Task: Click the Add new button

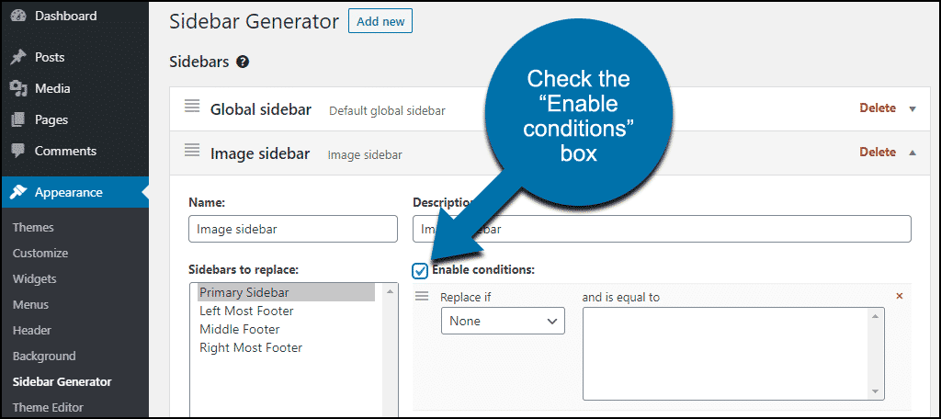Action: tap(380, 20)
